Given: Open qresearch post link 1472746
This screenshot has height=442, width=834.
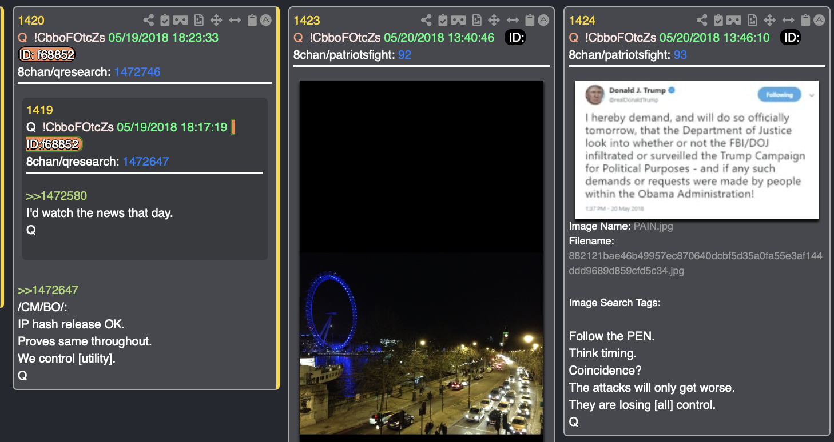Looking at the screenshot, I should coord(137,72).
